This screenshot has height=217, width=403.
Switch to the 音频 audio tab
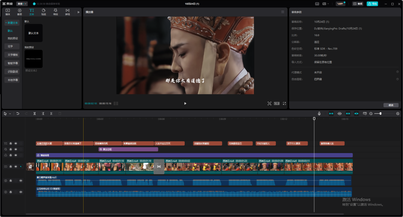(x=19, y=12)
